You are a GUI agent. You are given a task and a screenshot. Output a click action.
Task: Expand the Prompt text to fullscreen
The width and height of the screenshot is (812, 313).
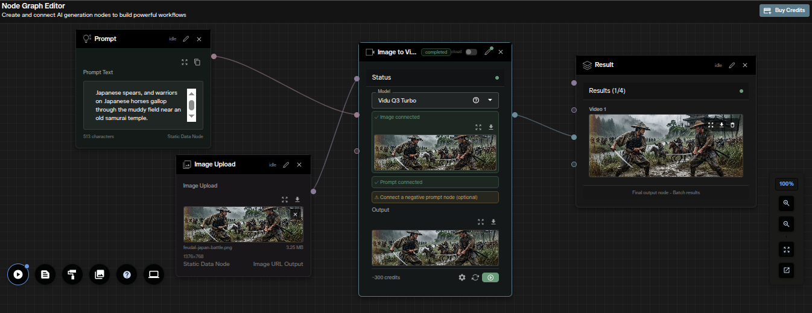pyautogui.click(x=185, y=62)
